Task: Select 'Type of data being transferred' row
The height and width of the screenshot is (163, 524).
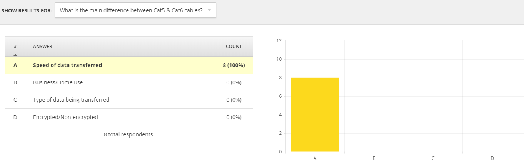Action: [129, 100]
